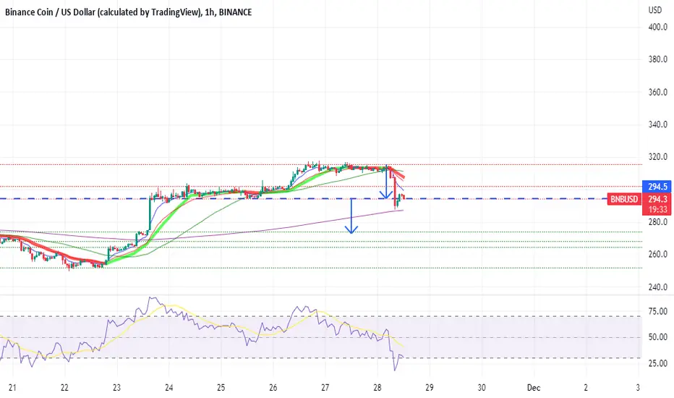
Task: Select the blue down arrow near the 28th drop
Action: 386,183
